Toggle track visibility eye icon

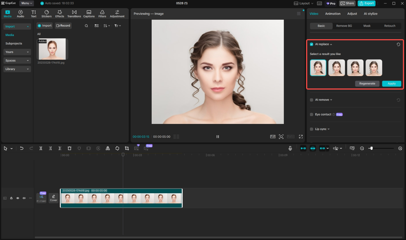18,198
